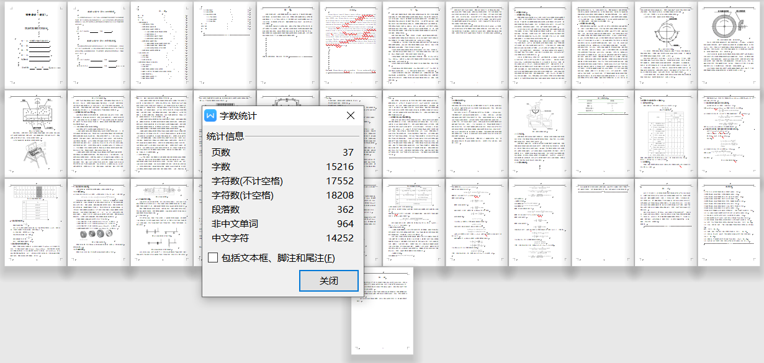Viewport: 764px width, 363px height.
Task: Select the 字符数(计空格) statistic row
Action: 279,195
